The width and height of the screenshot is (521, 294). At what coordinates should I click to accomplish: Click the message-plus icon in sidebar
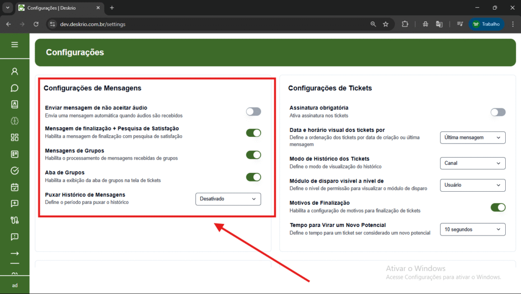15,203
